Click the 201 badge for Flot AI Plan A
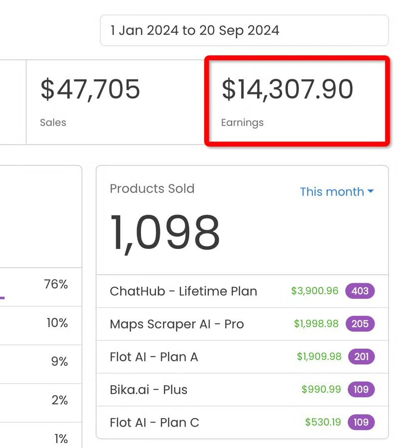Image resolution: width=406 pixels, height=448 pixels. click(361, 357)
